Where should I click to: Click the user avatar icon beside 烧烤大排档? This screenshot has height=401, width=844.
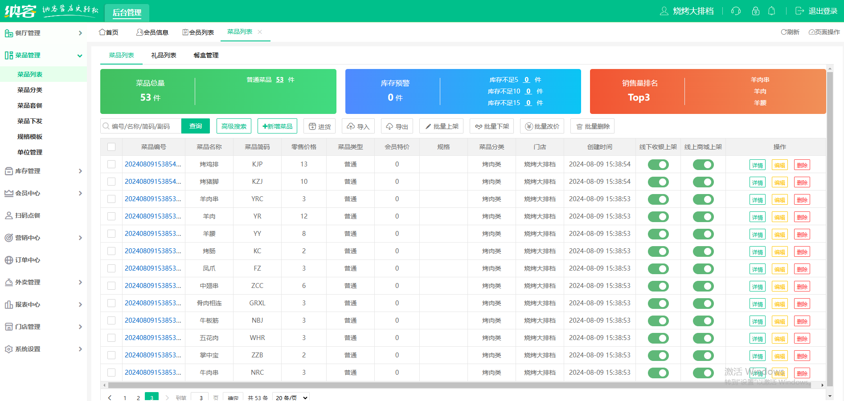click(664, 11)
